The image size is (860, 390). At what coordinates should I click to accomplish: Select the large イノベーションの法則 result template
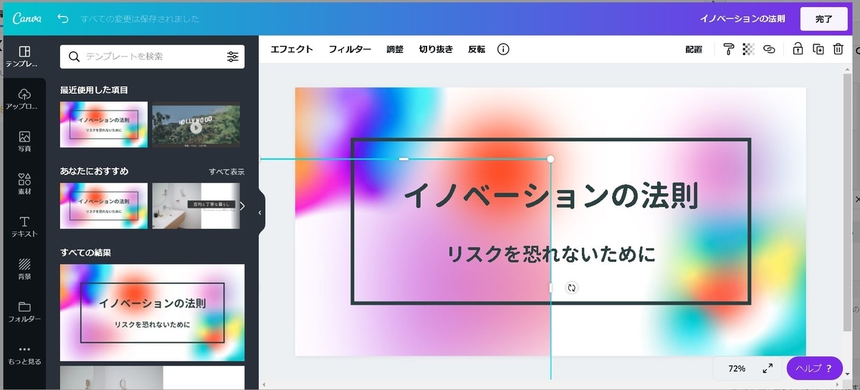pyautogui.click(x=152, y=313)
